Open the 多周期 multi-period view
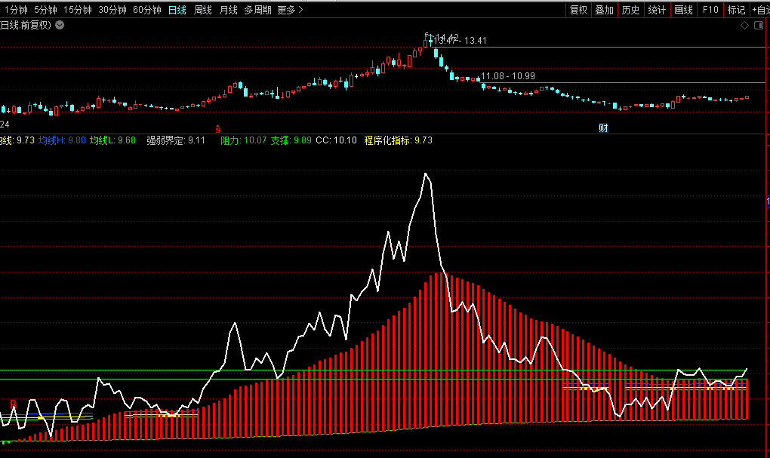 [x=257, y=10]
